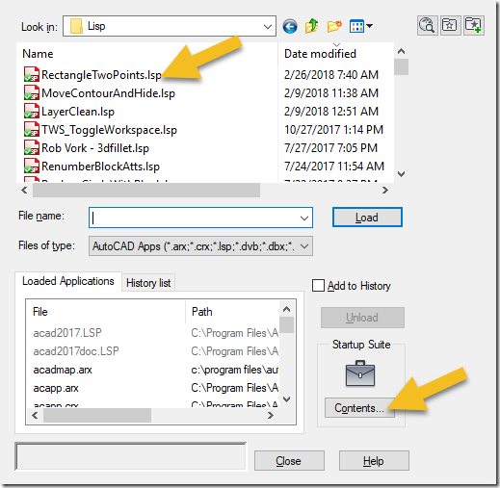Open the Views menu icon
Image resolution: width=500 pixels, height=488 pixels.
tap(361, 26)
